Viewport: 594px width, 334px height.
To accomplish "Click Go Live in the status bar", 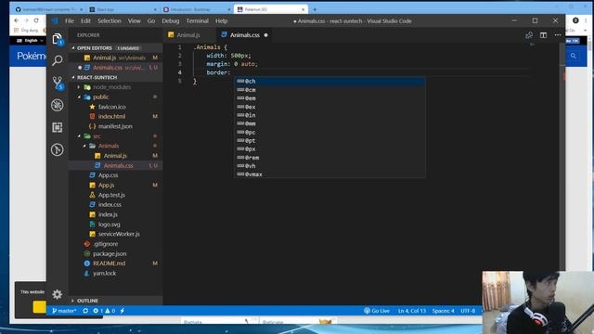I will [377, 311].
